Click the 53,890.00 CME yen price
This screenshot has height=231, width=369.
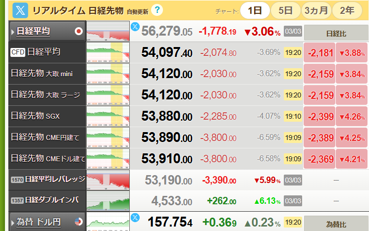point(167,137)
